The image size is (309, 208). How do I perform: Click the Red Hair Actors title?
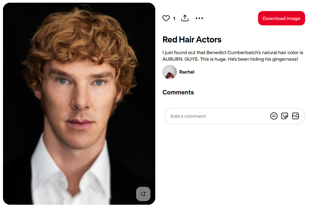pos(192,39)
